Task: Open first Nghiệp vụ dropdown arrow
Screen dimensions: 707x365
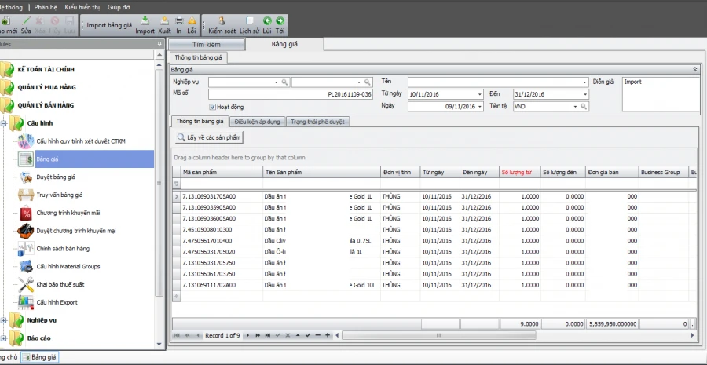Action: [x=277, y=82]
